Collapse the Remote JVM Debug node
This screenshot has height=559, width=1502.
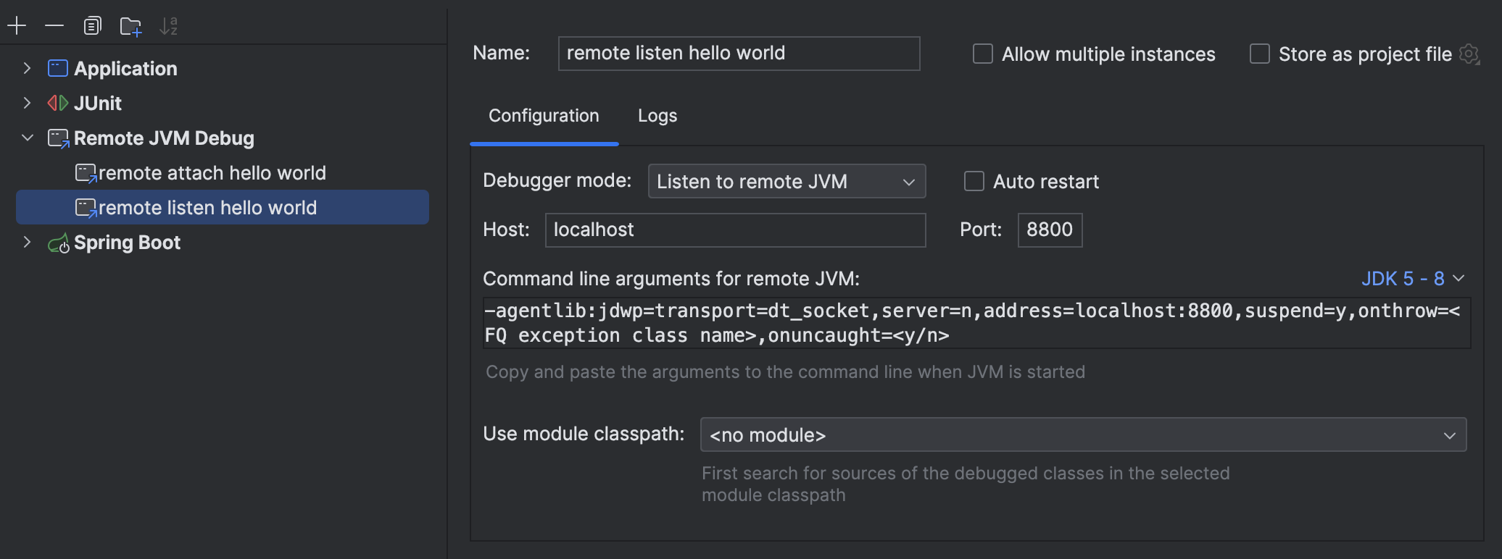[27, 138]
